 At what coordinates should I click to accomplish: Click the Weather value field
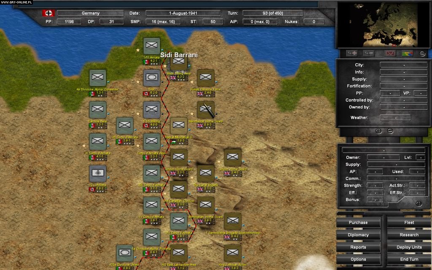click(395, 118)
